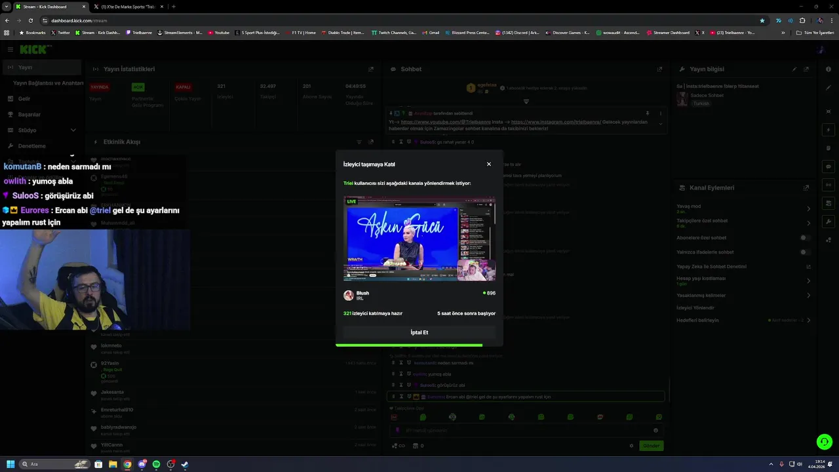Click the wrench icon in right rail
This screenshot has width=839, height=472.
pyautogui.click(x=829, y=222)
